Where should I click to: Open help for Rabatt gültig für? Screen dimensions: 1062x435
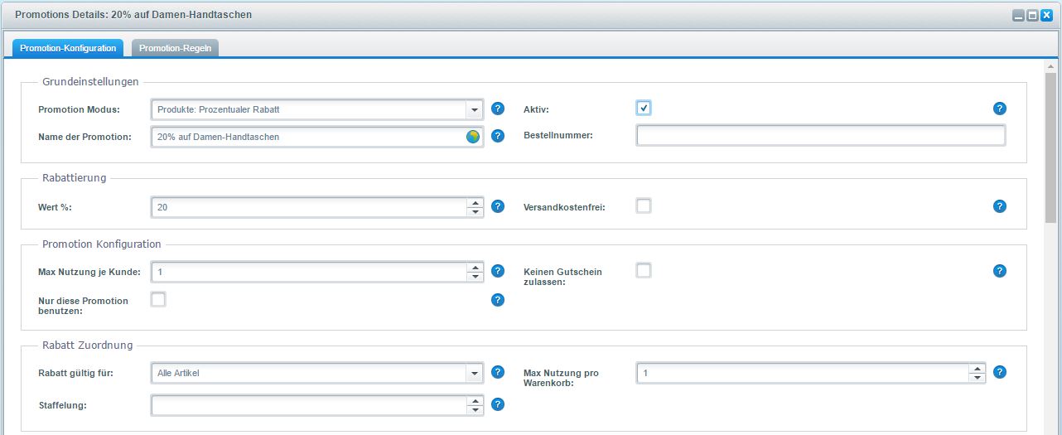(x=498, y=372)
